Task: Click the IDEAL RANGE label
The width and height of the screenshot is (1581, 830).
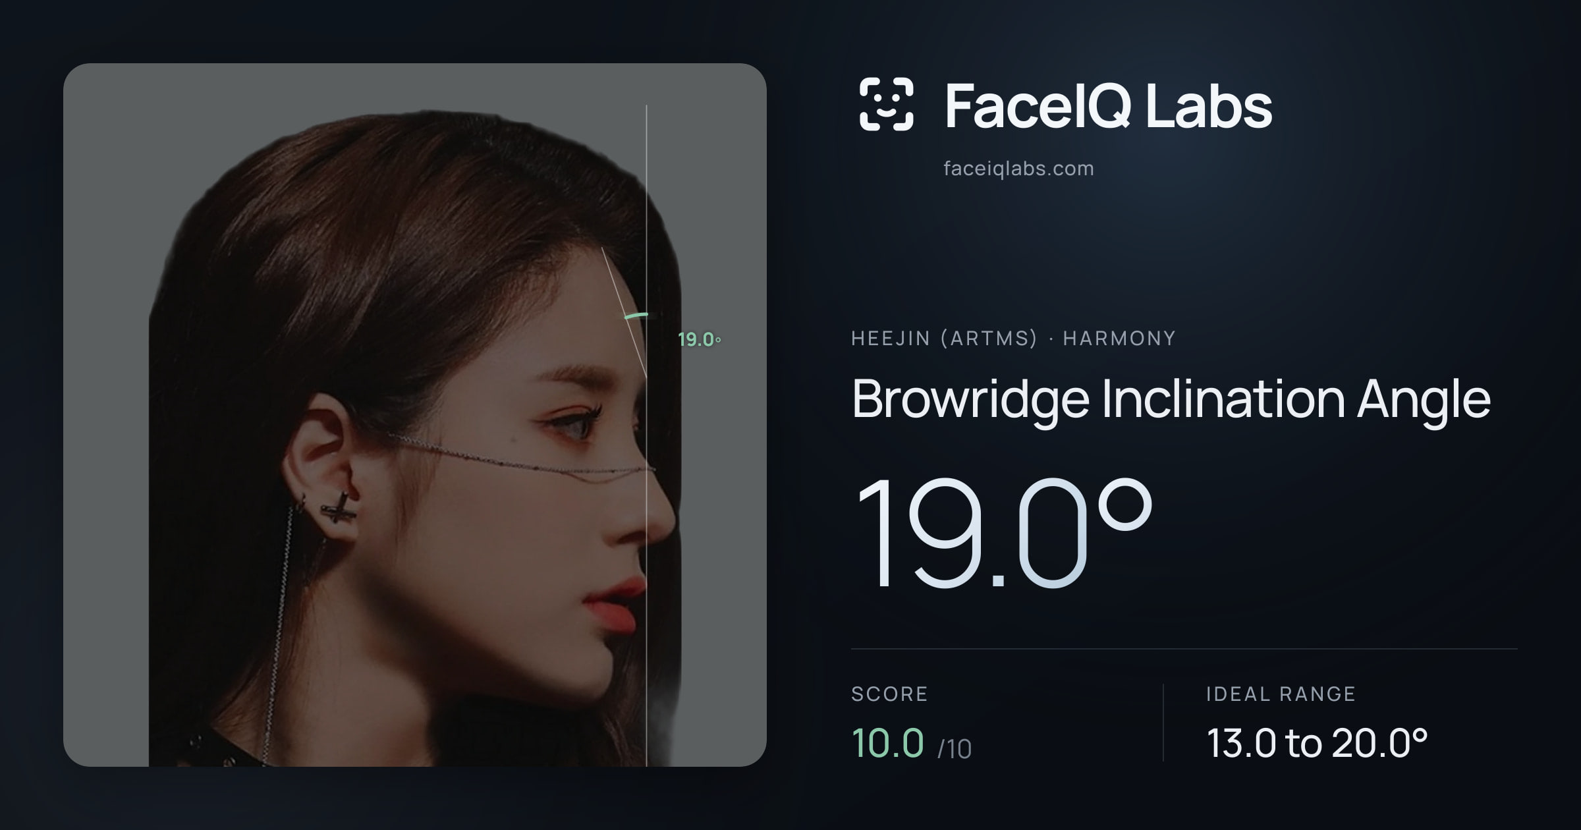Action: [x=1281, y=694]
